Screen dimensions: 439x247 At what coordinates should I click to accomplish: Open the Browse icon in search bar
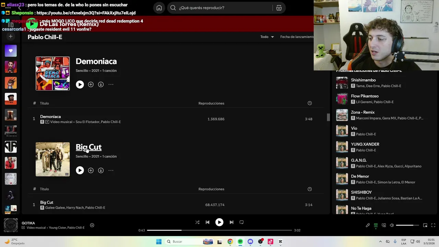pyautogui.click(x=279, y=8)
